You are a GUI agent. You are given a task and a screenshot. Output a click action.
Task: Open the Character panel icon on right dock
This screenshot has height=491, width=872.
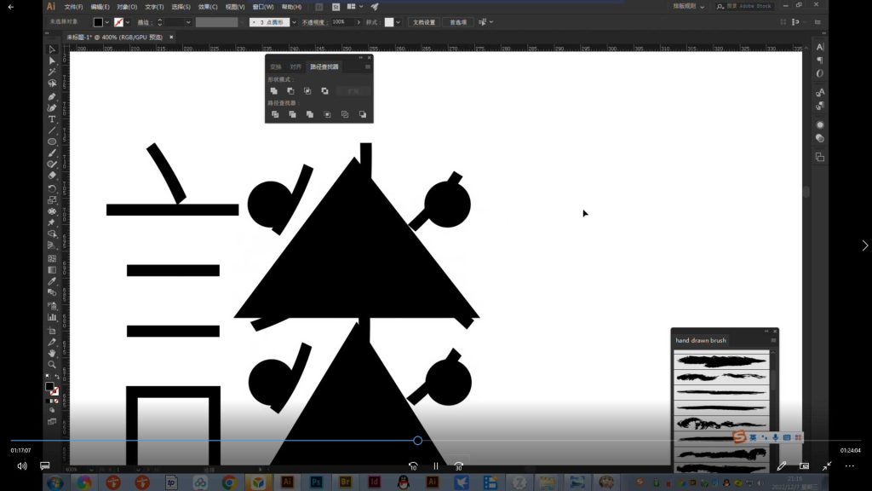click(820, 48)
